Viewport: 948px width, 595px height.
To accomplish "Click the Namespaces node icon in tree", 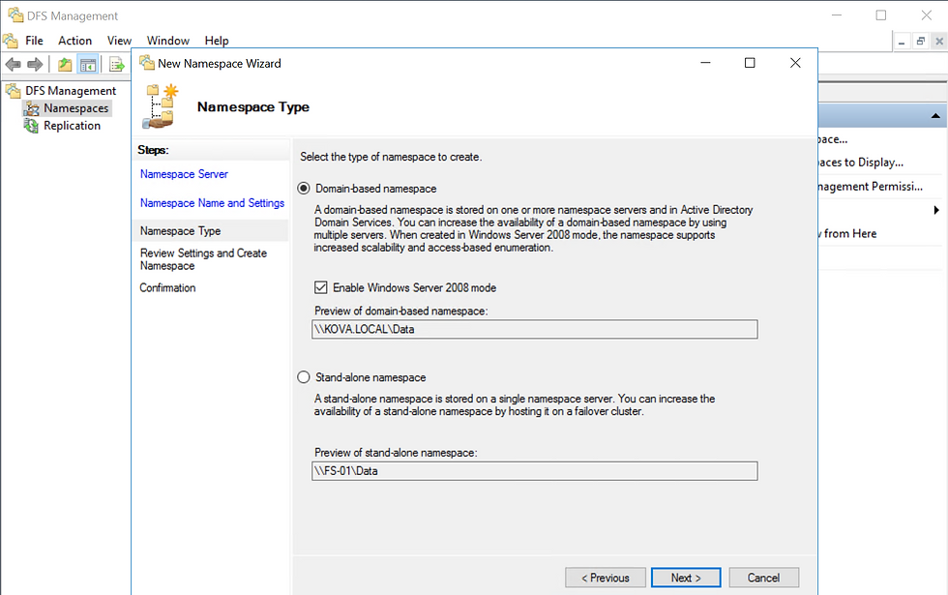I will 31,108.
